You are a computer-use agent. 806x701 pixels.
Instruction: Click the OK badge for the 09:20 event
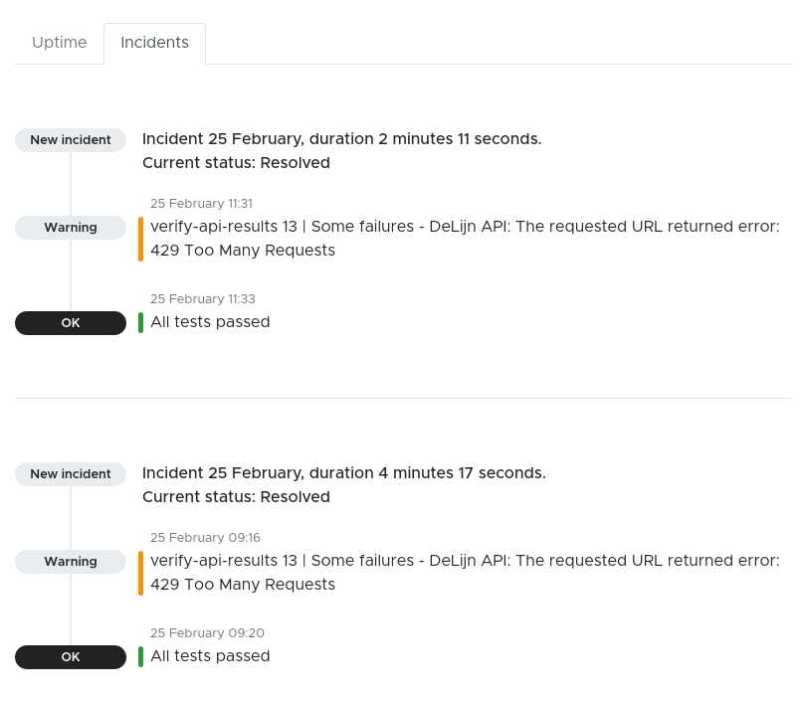(71, 657)
